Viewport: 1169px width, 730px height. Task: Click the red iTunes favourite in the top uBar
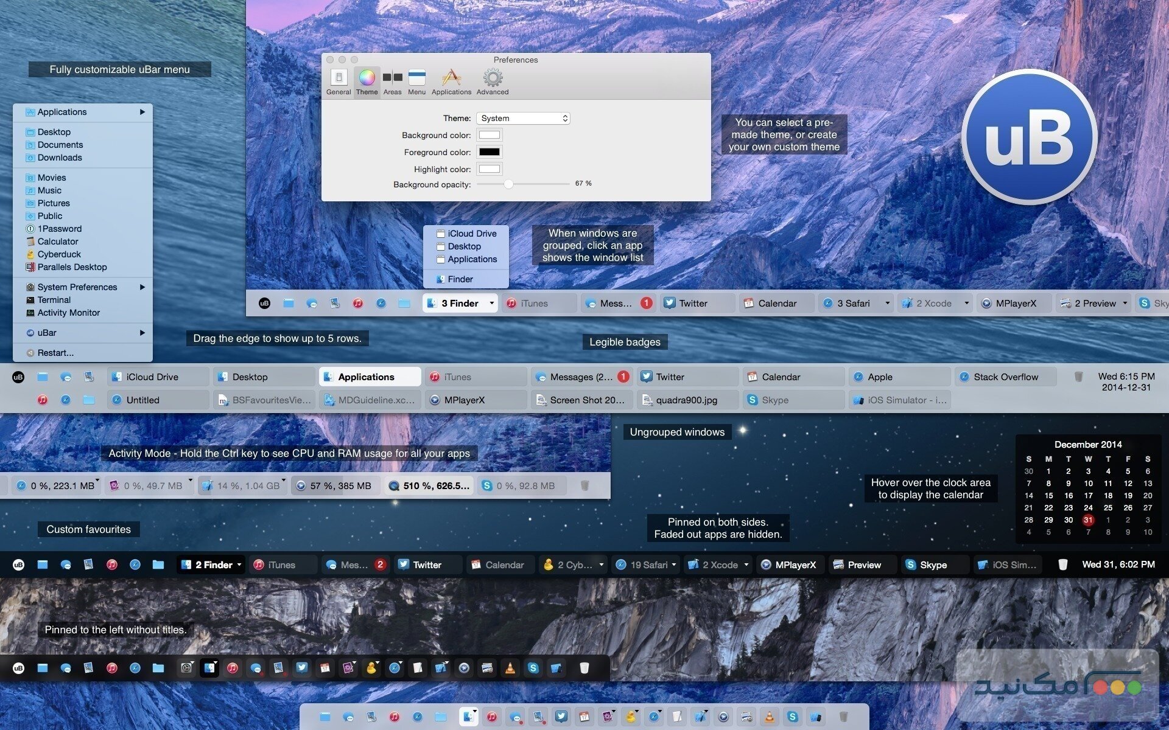point(358,303)
